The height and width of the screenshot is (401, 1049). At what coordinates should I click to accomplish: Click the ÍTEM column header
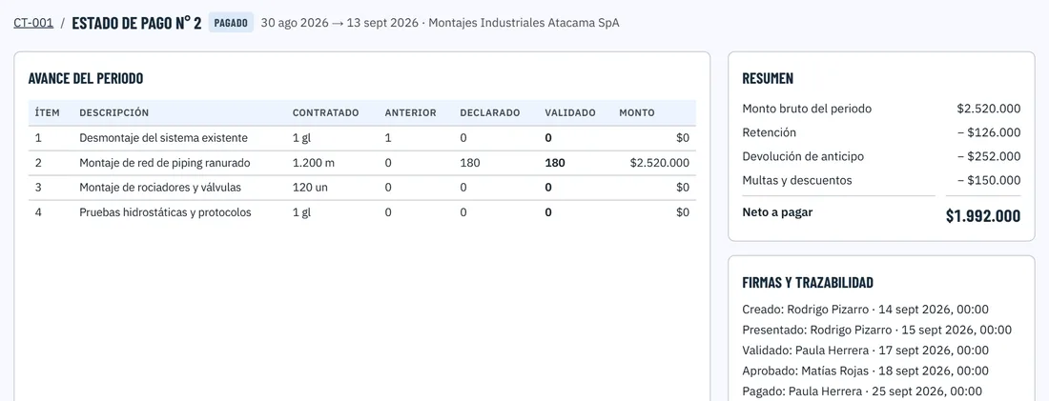tap(48, 113)
